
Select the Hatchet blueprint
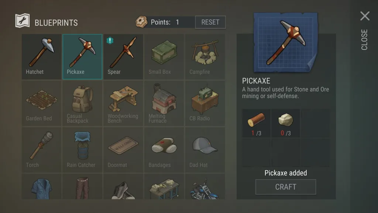[41, 57]
